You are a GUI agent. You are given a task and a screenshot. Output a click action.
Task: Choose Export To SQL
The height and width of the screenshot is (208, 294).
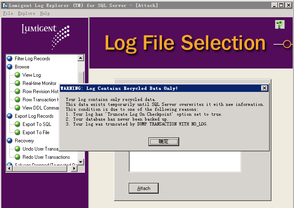37,124
